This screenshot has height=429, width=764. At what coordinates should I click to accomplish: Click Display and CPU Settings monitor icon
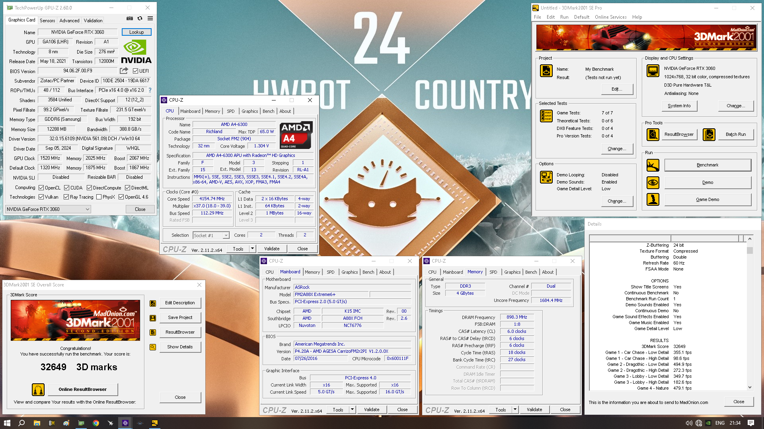(653, 71)
